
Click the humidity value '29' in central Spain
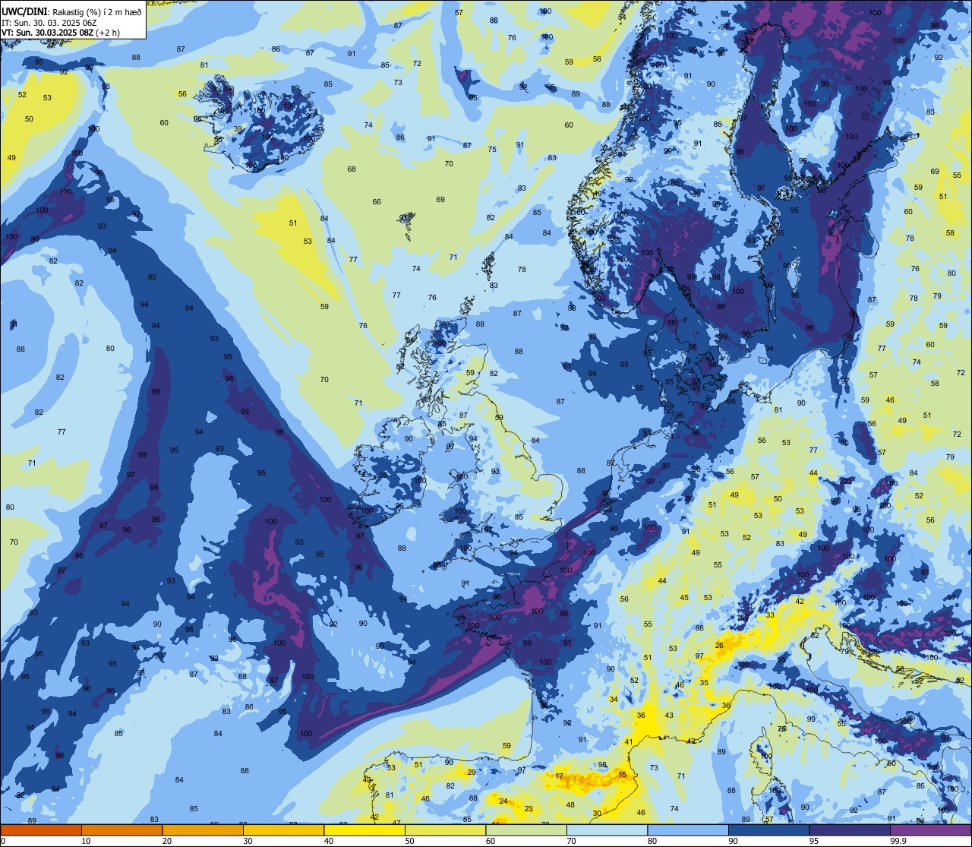pyautogui.click(x=472, y=773)
